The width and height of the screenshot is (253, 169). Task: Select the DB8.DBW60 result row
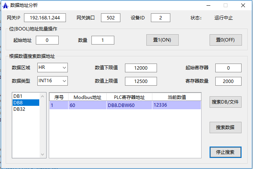125,105
